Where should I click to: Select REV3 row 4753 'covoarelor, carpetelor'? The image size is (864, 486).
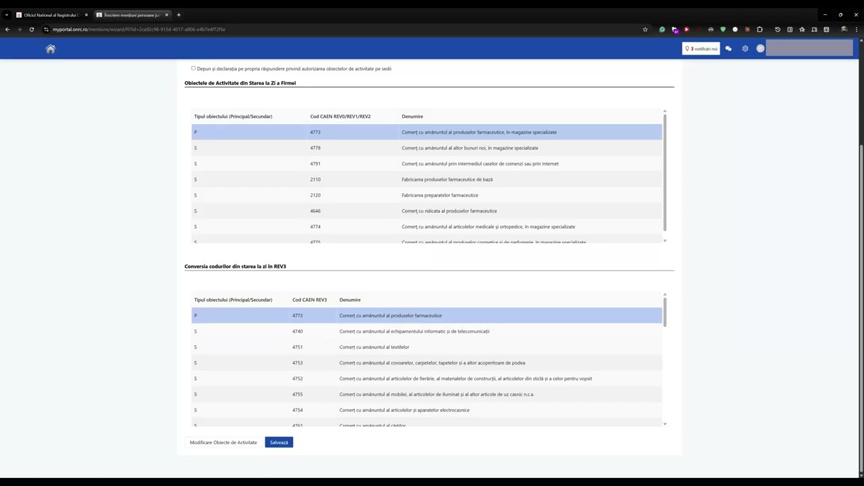pos(427,362)
